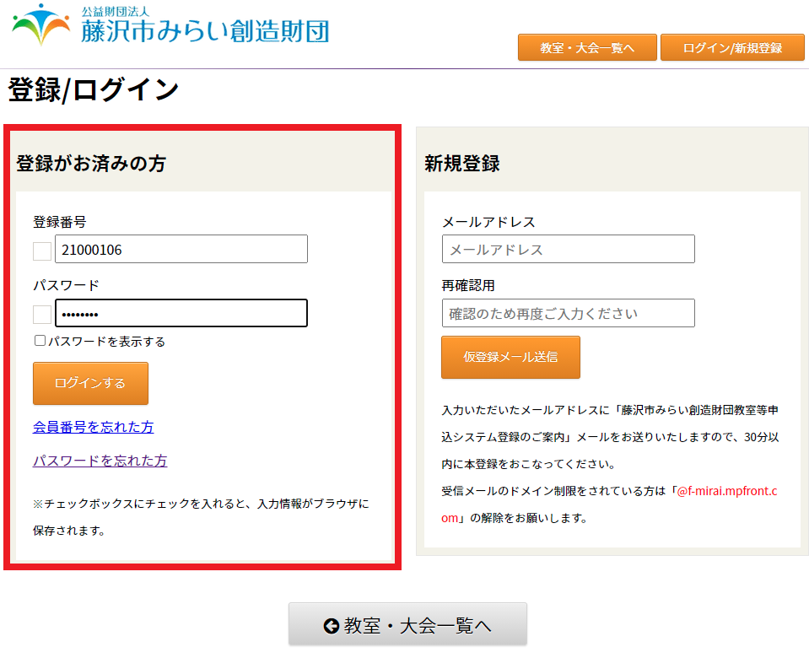Open 教室・大会一覧へ from the top header

pos(586,48)
